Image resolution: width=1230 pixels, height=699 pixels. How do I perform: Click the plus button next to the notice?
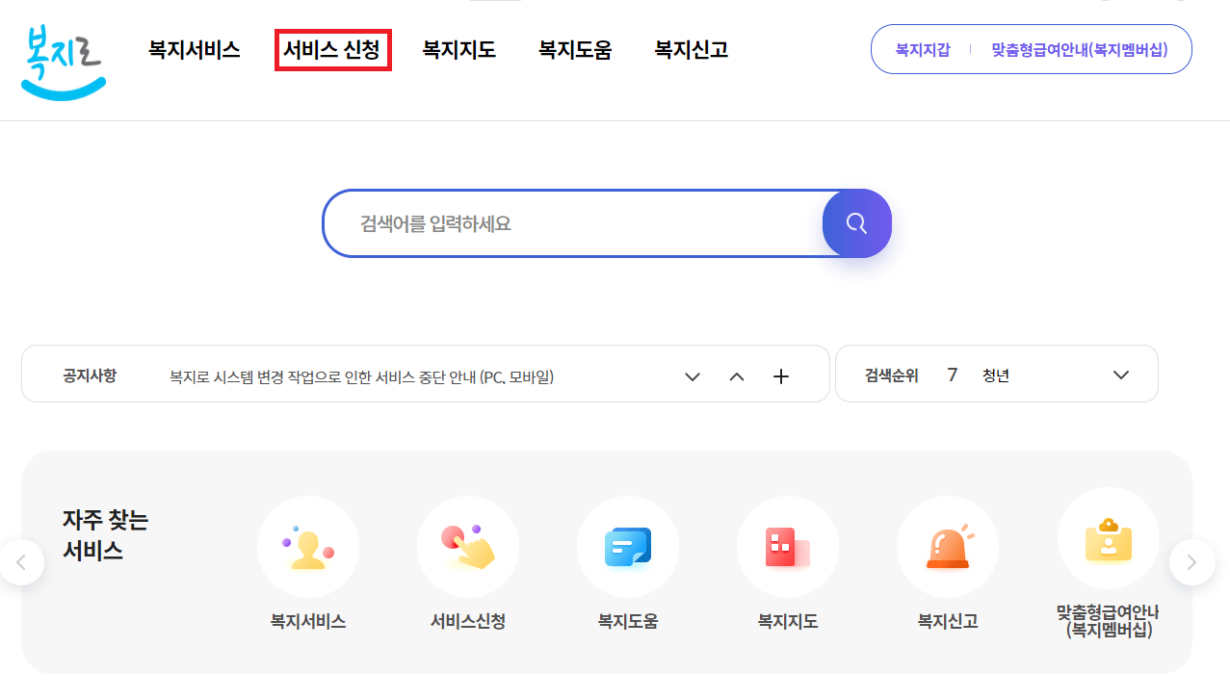point(780,375)
